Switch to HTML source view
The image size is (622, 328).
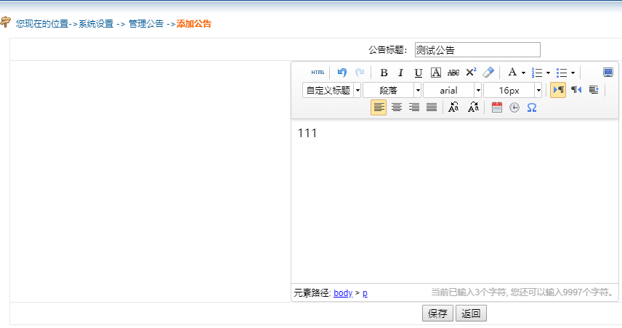318,73
